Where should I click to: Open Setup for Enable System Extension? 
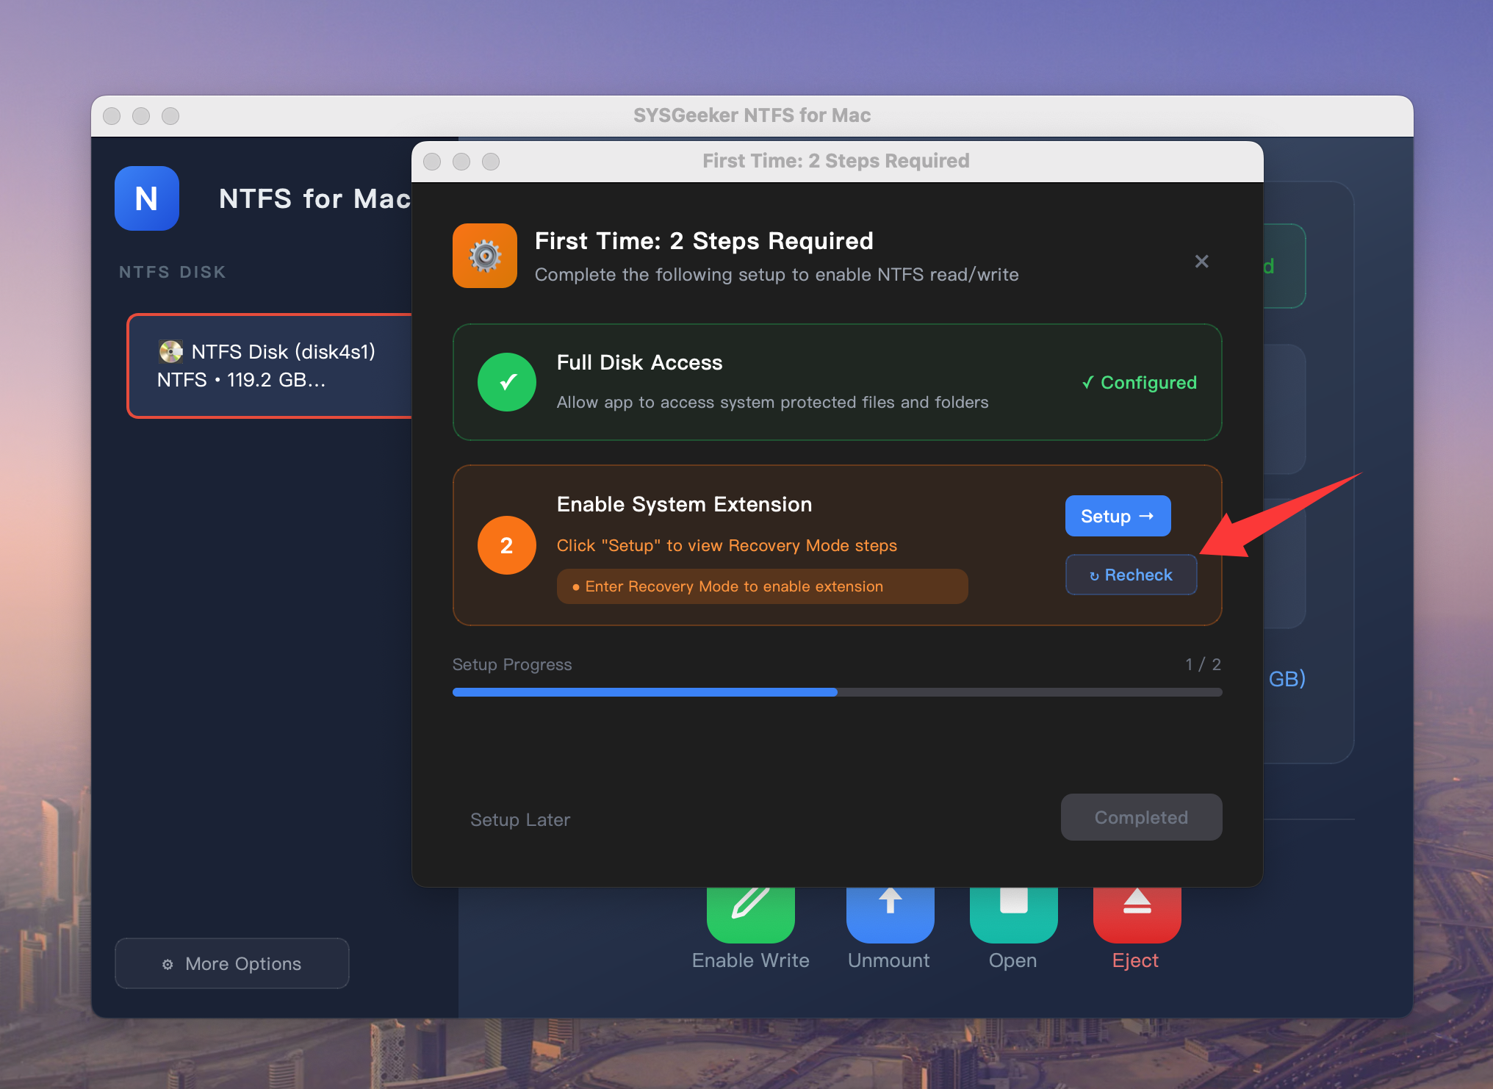(x=1118, y=516)
